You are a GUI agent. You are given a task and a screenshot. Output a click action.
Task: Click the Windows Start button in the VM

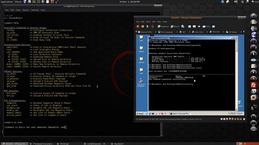[140, 114]
